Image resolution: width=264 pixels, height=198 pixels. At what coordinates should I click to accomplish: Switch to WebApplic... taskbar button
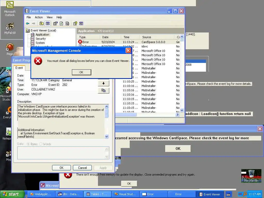click(x=41, y=194)
